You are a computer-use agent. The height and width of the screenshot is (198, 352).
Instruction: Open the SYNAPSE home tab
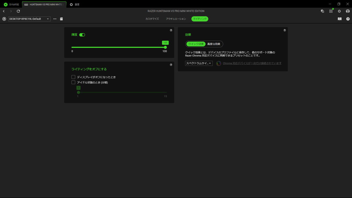(x=11, y=4)
